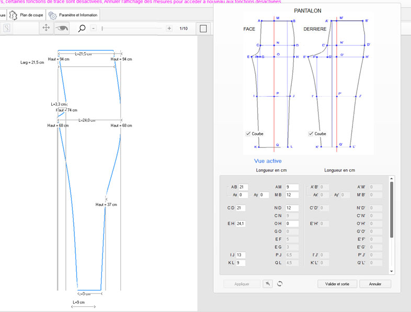The width and height of the screenshot is (411, 312).
Task: Click the square frame icon in toolbar
Action: (x=204, y=28)
